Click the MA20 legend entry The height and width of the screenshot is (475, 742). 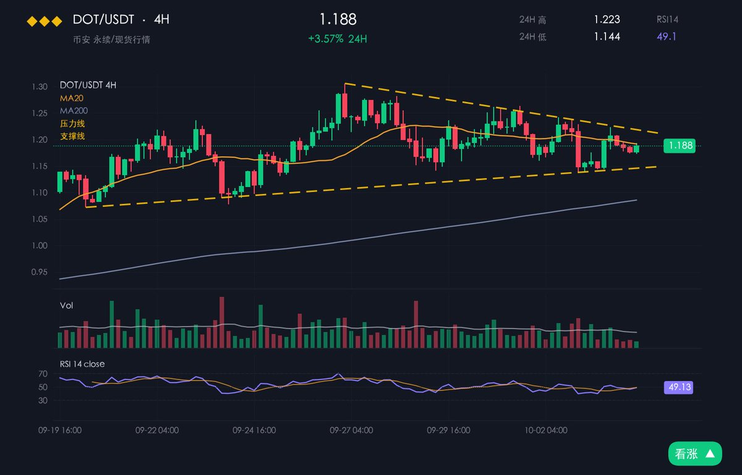[70, 98]
